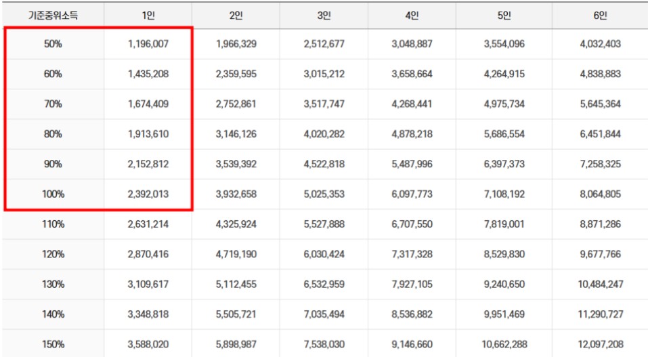Click the cell 5,898,987
The width and height of the screenshot is (648, 357).
pyautogui.click(x=236, y=344)
